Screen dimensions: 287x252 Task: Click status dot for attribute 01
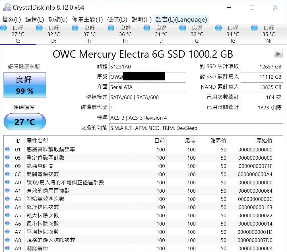(x=7, y=149)
